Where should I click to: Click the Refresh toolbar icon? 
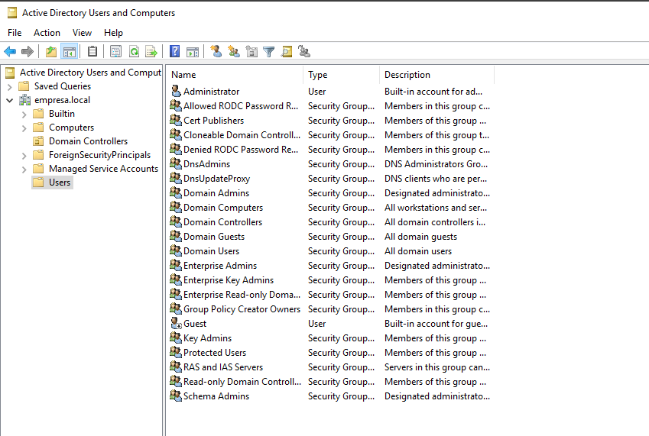tap(134, 52)
